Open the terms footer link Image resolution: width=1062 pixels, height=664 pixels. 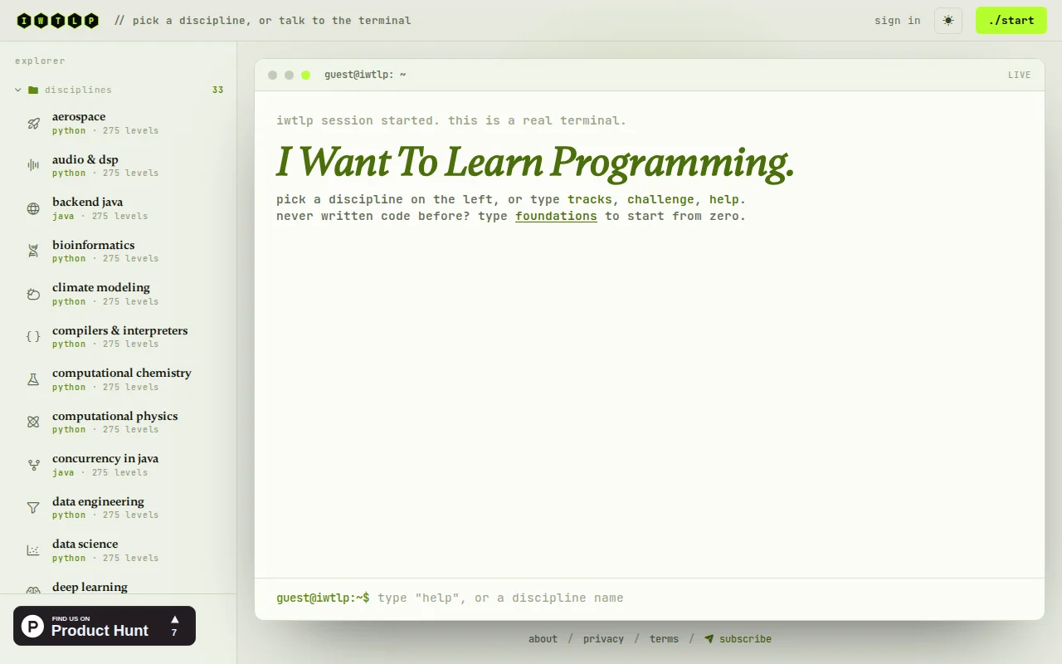coord(664,639)
